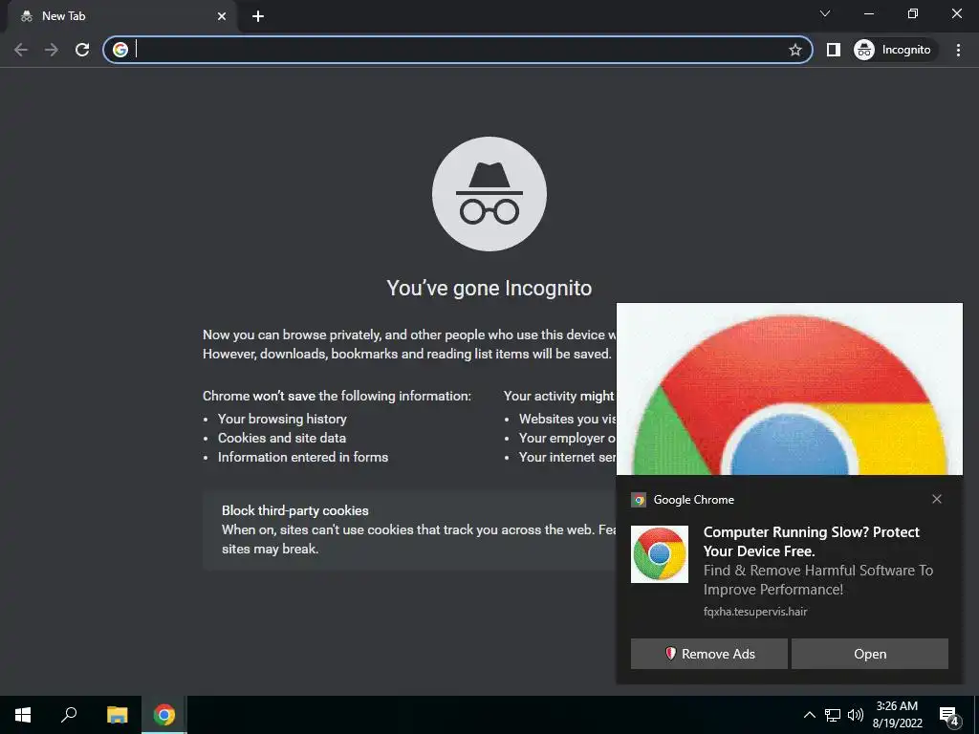Click the 'You've gone Incognito' heading
Image resolution: width=979 pixels, height=734 pixels.
489,289
